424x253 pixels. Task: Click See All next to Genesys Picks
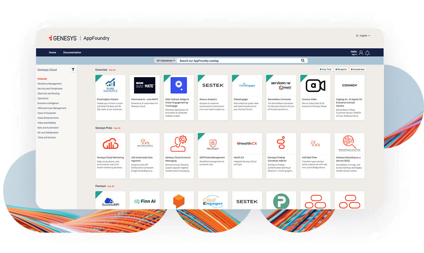117,128
